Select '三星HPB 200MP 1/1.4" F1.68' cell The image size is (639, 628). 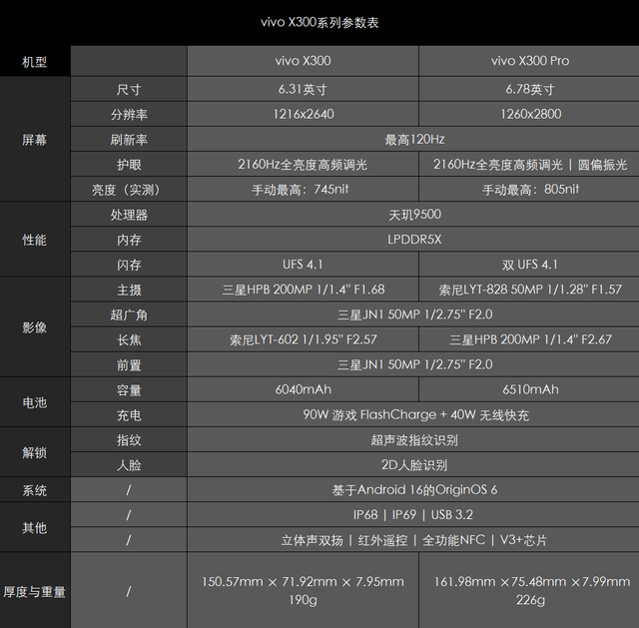(303, 290)
